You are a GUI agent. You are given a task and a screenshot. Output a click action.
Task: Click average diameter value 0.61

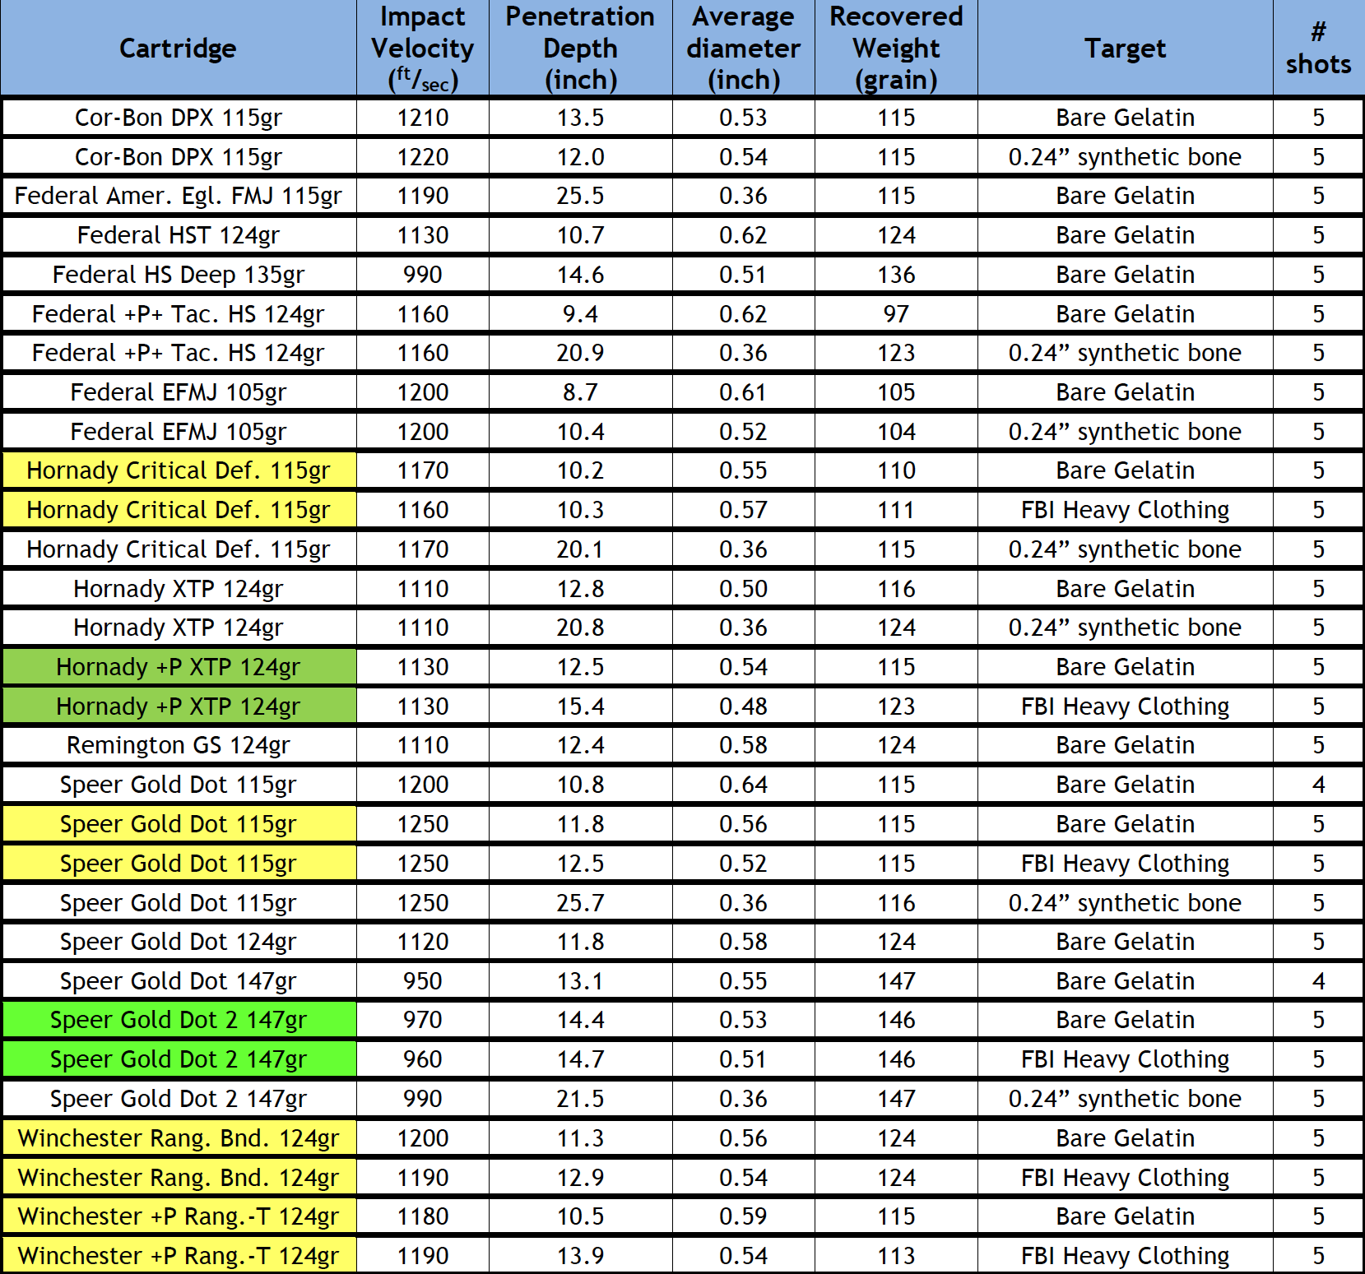(x=744, y=392)
